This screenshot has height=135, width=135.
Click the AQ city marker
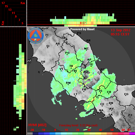(86, 72)
